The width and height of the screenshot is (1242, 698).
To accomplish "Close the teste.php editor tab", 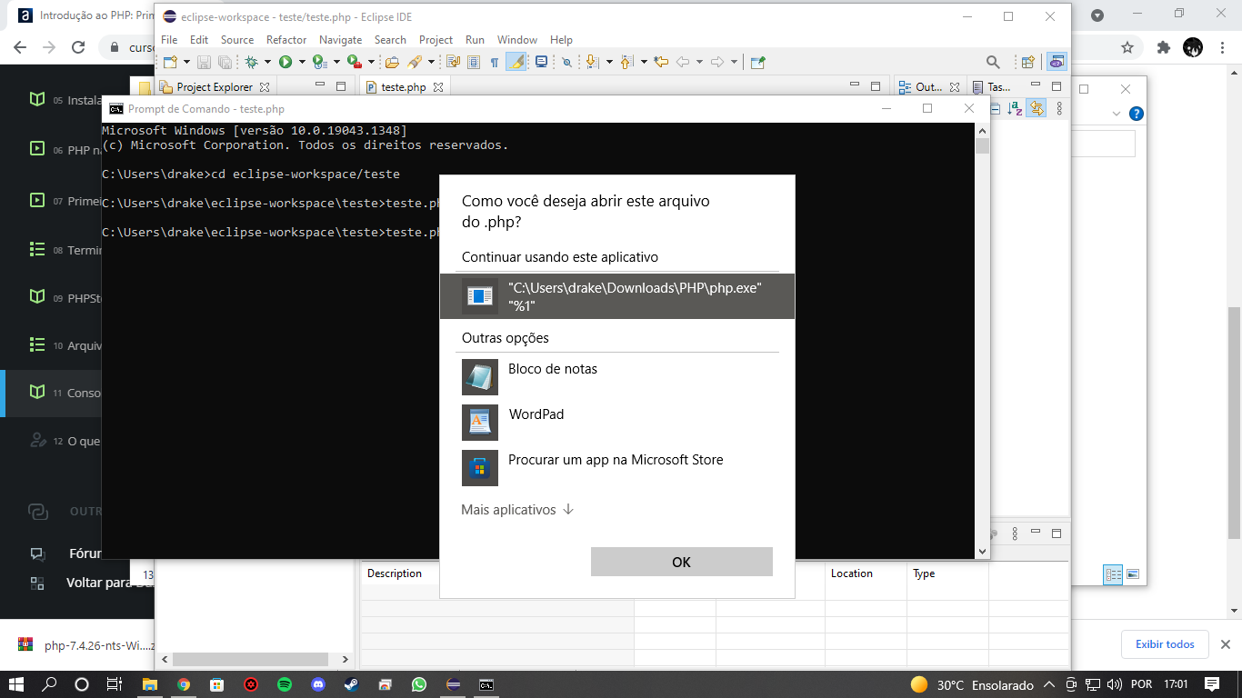I will [x=437, y=87].
